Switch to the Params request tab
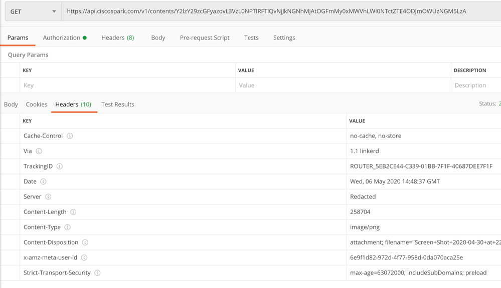This screenshot has height=288, width=501. pos(18,37)
